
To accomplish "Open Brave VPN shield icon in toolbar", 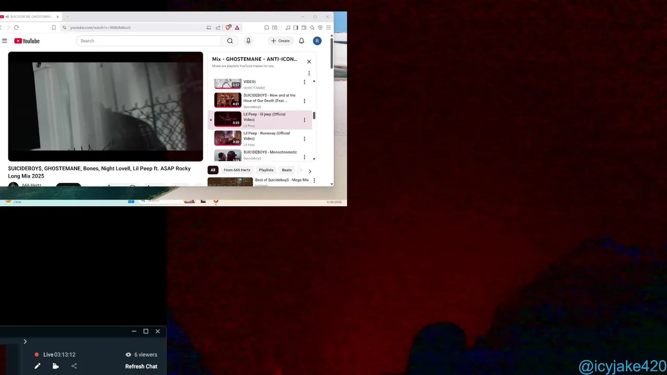I will (320, 27).
